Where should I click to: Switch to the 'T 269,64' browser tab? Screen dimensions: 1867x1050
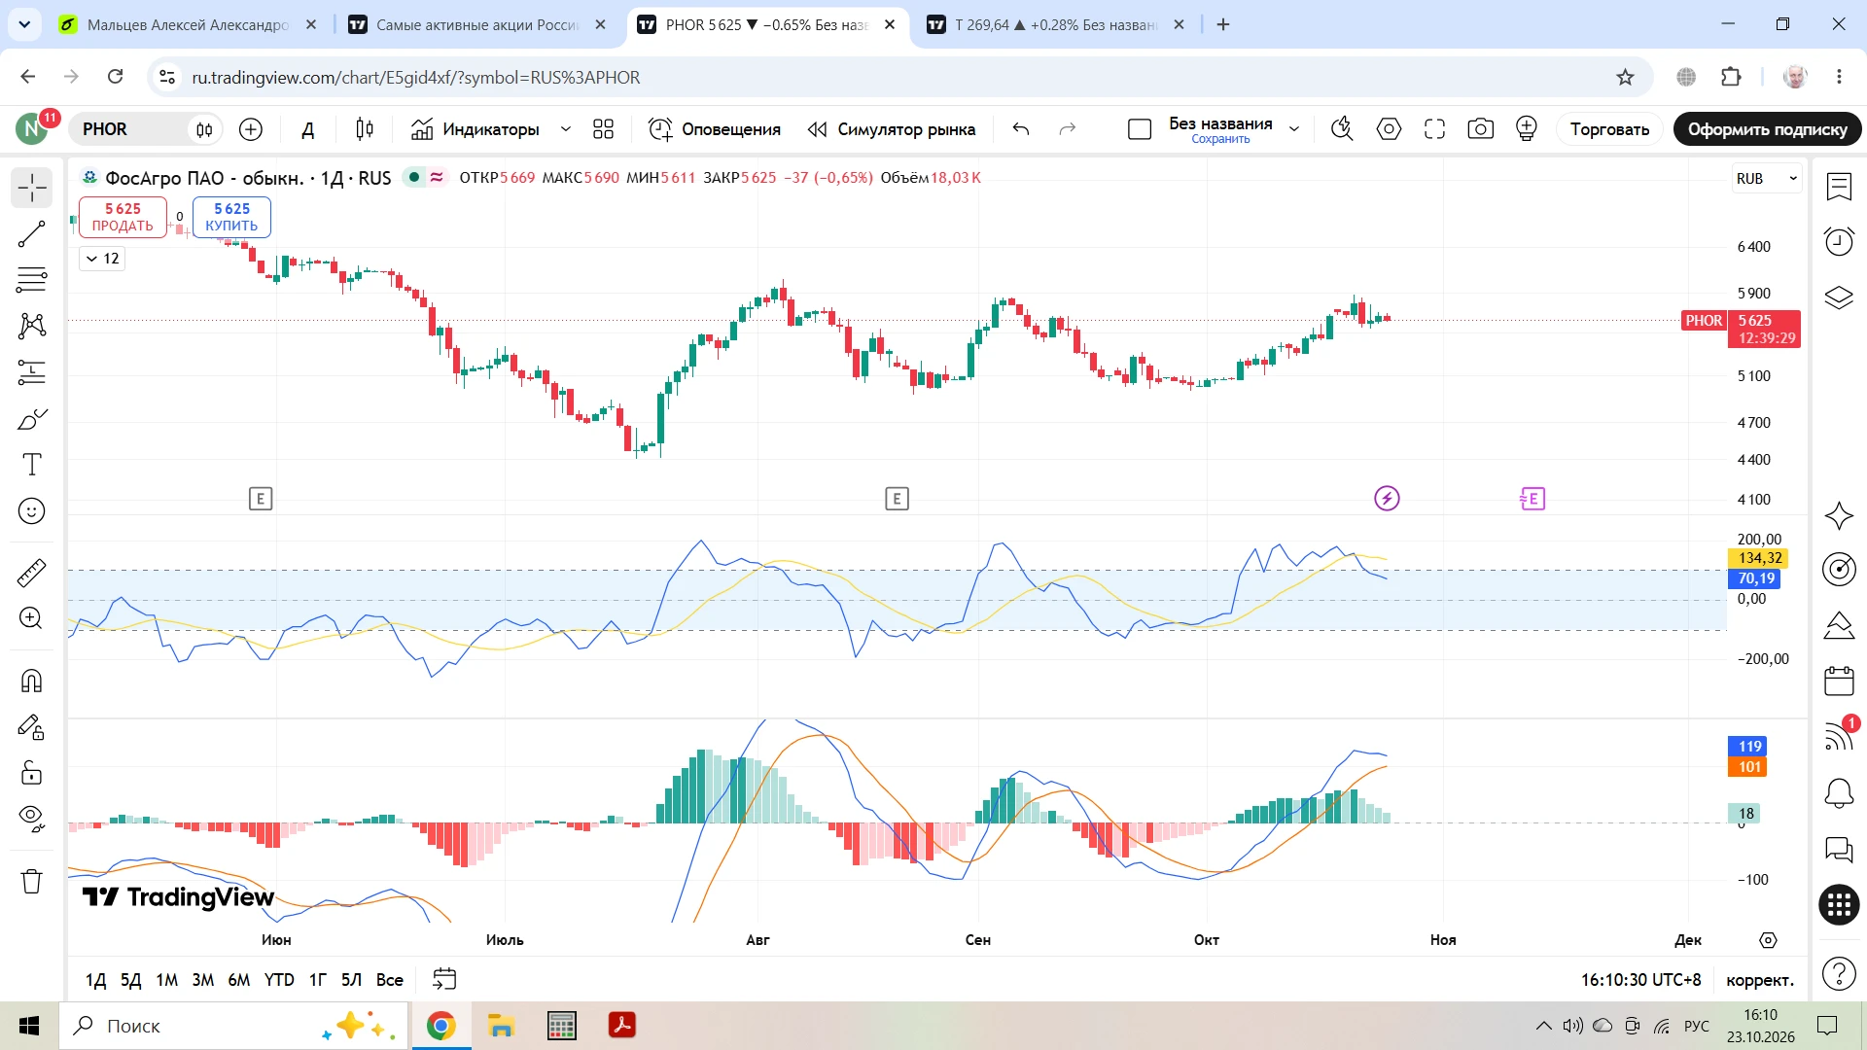[x=1055, y=25]
